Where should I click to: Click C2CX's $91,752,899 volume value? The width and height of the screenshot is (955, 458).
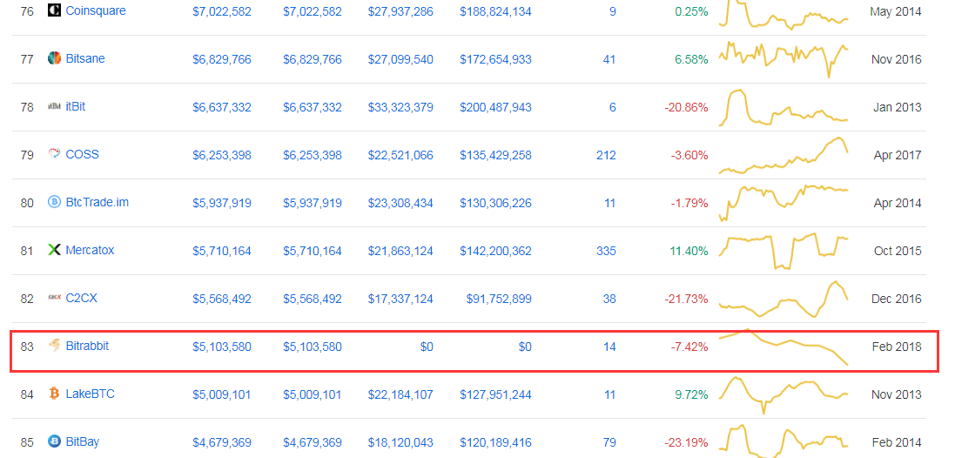(x=499, y=299)
